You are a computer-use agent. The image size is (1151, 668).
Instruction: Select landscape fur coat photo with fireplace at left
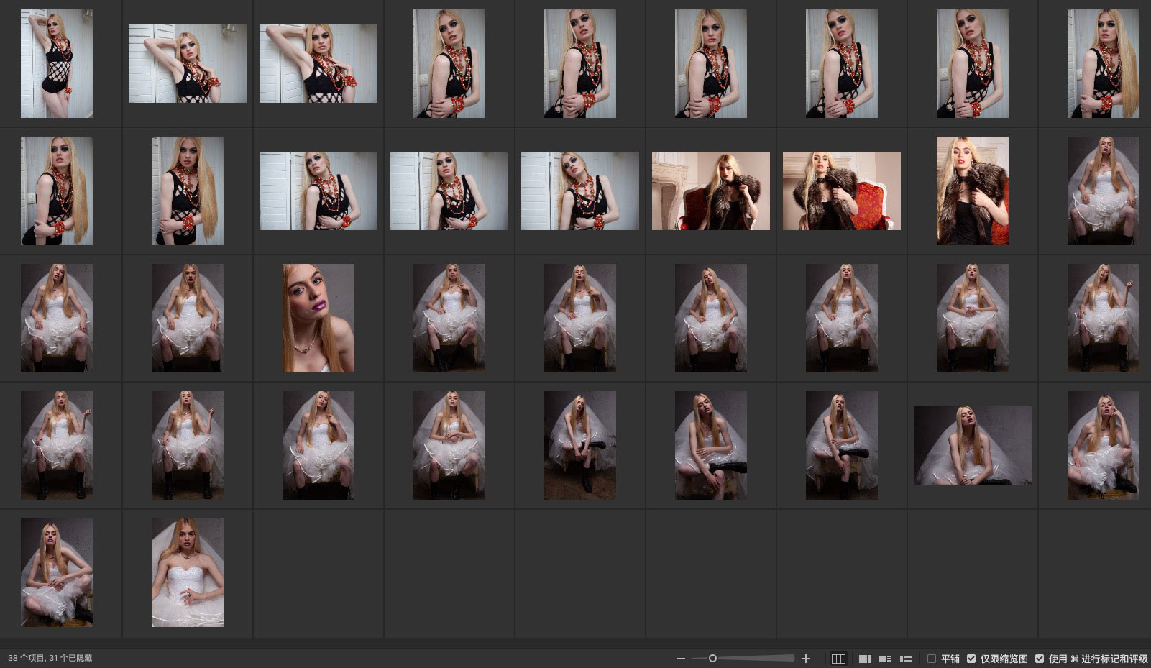click(x=710, y=191)
